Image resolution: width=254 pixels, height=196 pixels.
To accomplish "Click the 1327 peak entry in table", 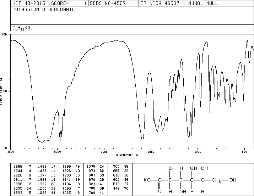I will (47, 184).
